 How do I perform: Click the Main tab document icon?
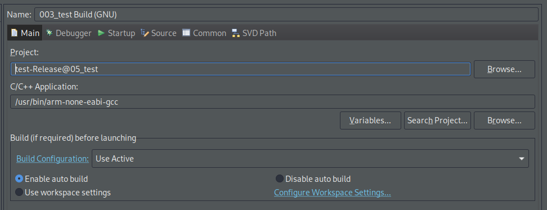pos(14,33)
